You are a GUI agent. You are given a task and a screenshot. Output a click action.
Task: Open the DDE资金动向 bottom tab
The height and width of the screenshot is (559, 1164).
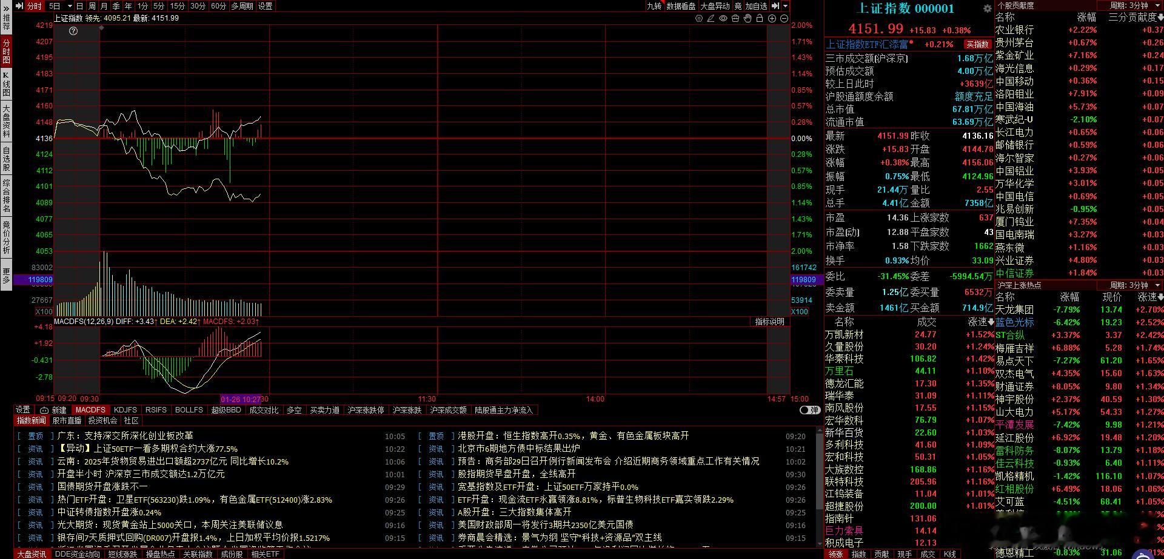pos(78,554)
